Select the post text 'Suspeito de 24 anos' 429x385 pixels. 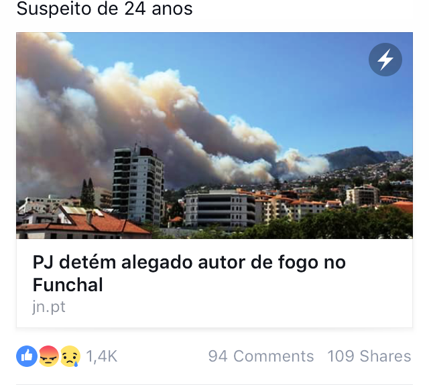[105, 9]
